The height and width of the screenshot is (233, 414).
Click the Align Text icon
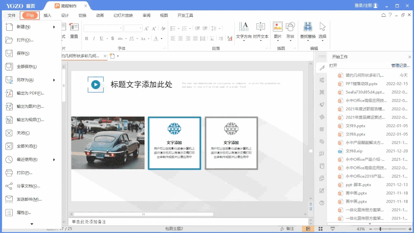tap(261, 27)
